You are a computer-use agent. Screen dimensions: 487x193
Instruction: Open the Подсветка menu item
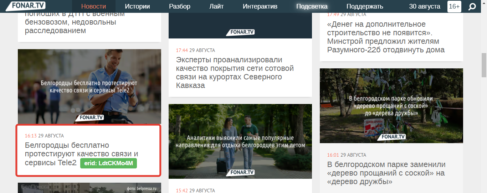312,6
